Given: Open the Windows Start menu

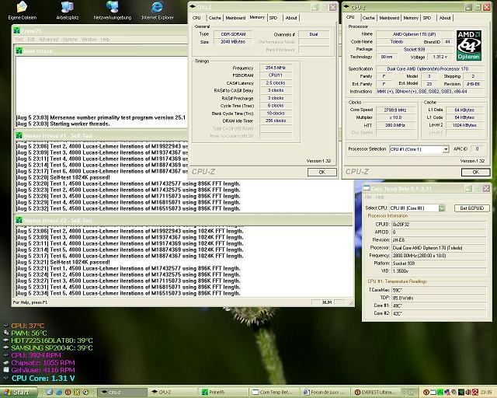Looking at the screenshot, I should pos(17,393).
